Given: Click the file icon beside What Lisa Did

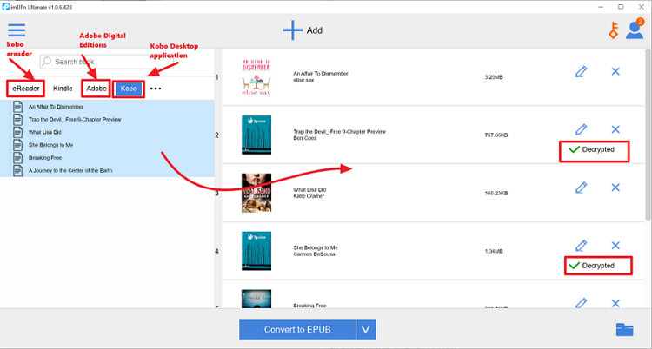Looking at the screenshot, I should click(x=18, y=132).
